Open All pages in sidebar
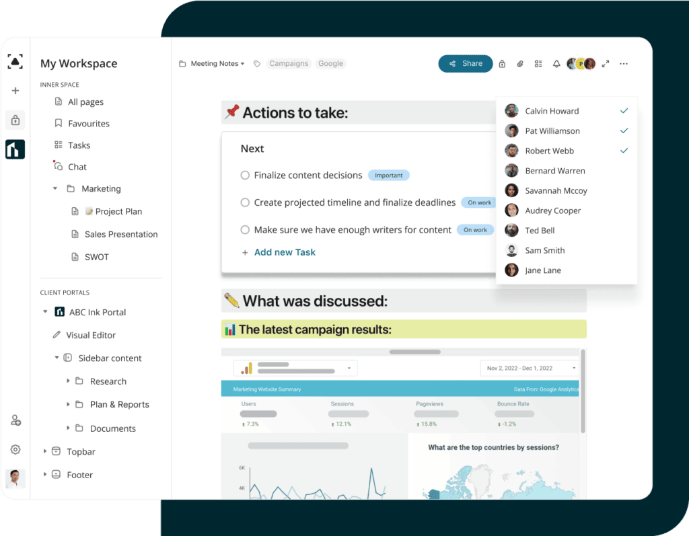Viewport: 689px width, 536px height. (x=85, y=102)
